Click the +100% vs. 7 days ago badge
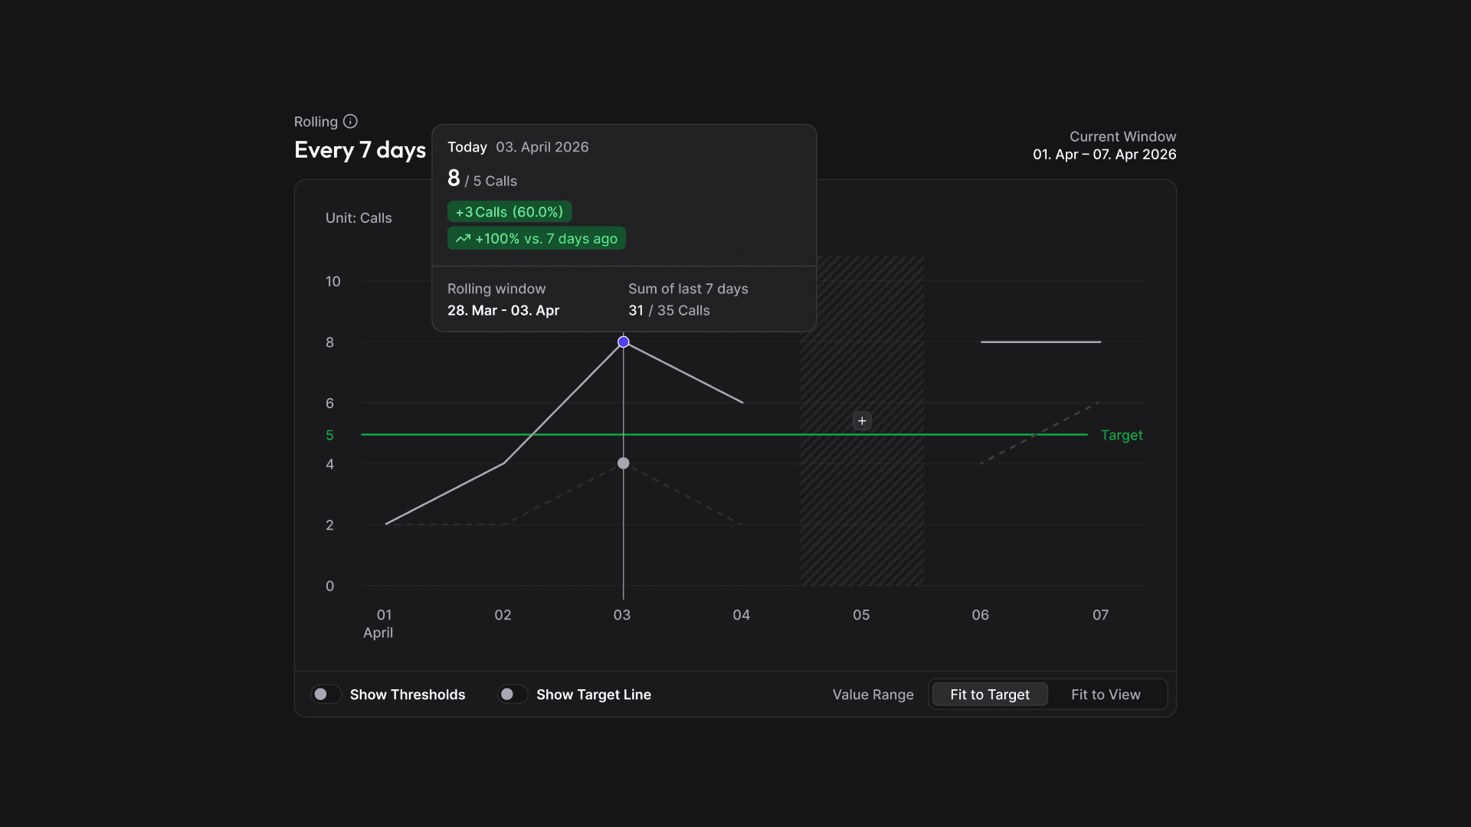 click(x=536, y=239)
